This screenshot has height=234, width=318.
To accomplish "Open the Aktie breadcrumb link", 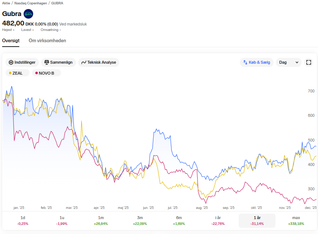I will [x=6, y=3].
